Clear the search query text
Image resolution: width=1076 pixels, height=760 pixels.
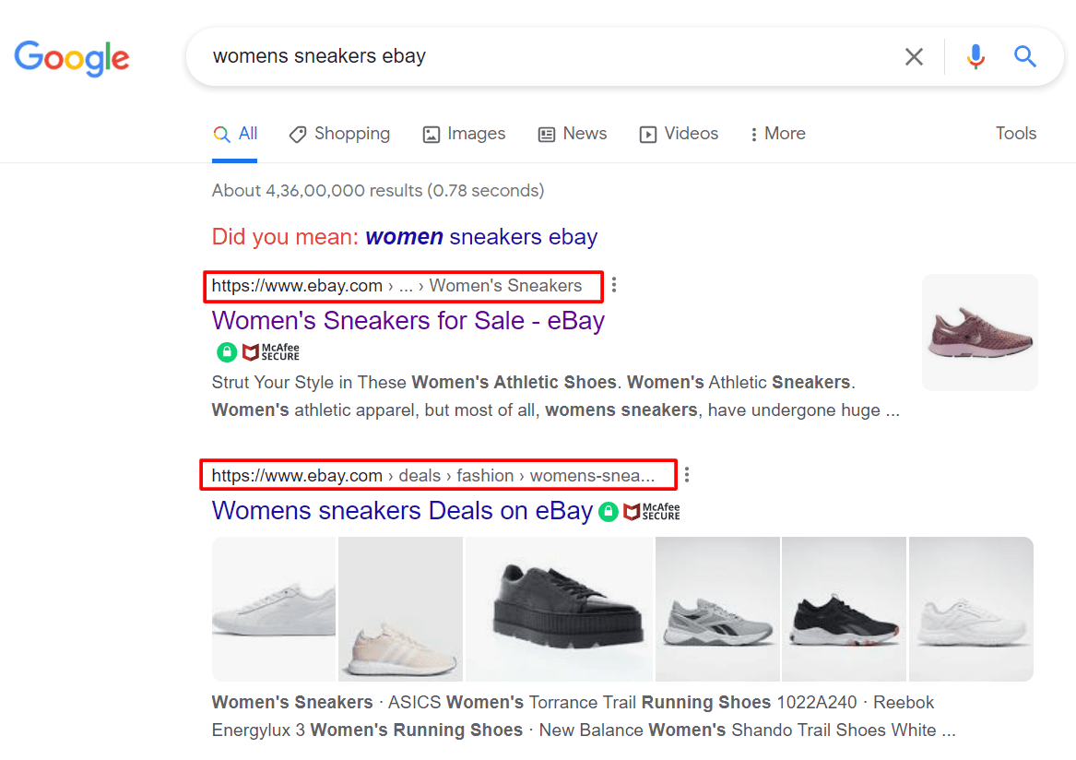[914, 57]
